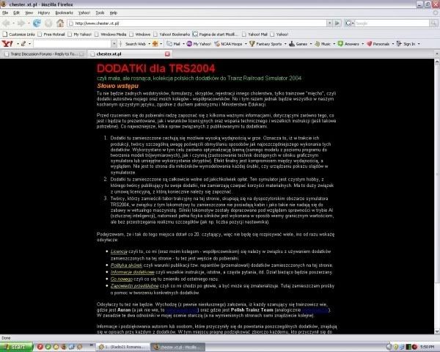Open the View menu

click(x=29, y=12)
